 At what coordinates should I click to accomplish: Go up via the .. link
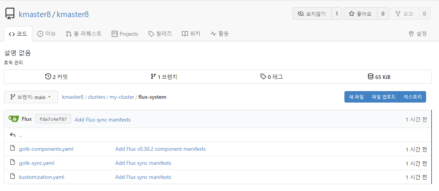21,136
